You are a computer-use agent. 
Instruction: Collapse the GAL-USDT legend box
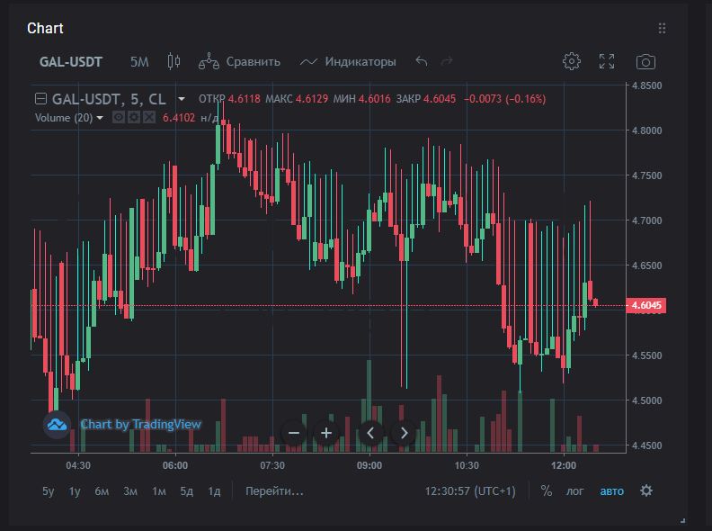click(40, 98)
